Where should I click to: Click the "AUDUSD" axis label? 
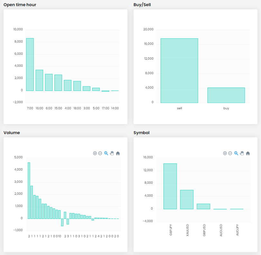tap(221, 230)
